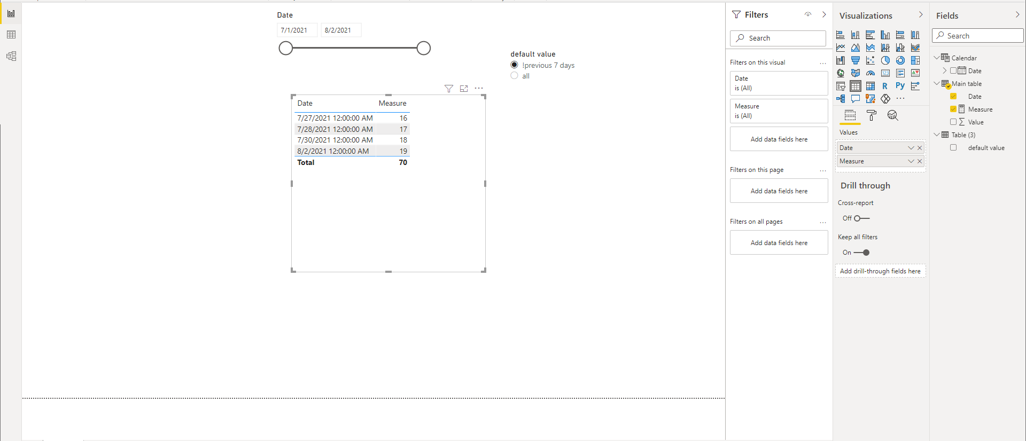
Task: Check the 'default value' field checkbox
Action: tap(953, 147)
